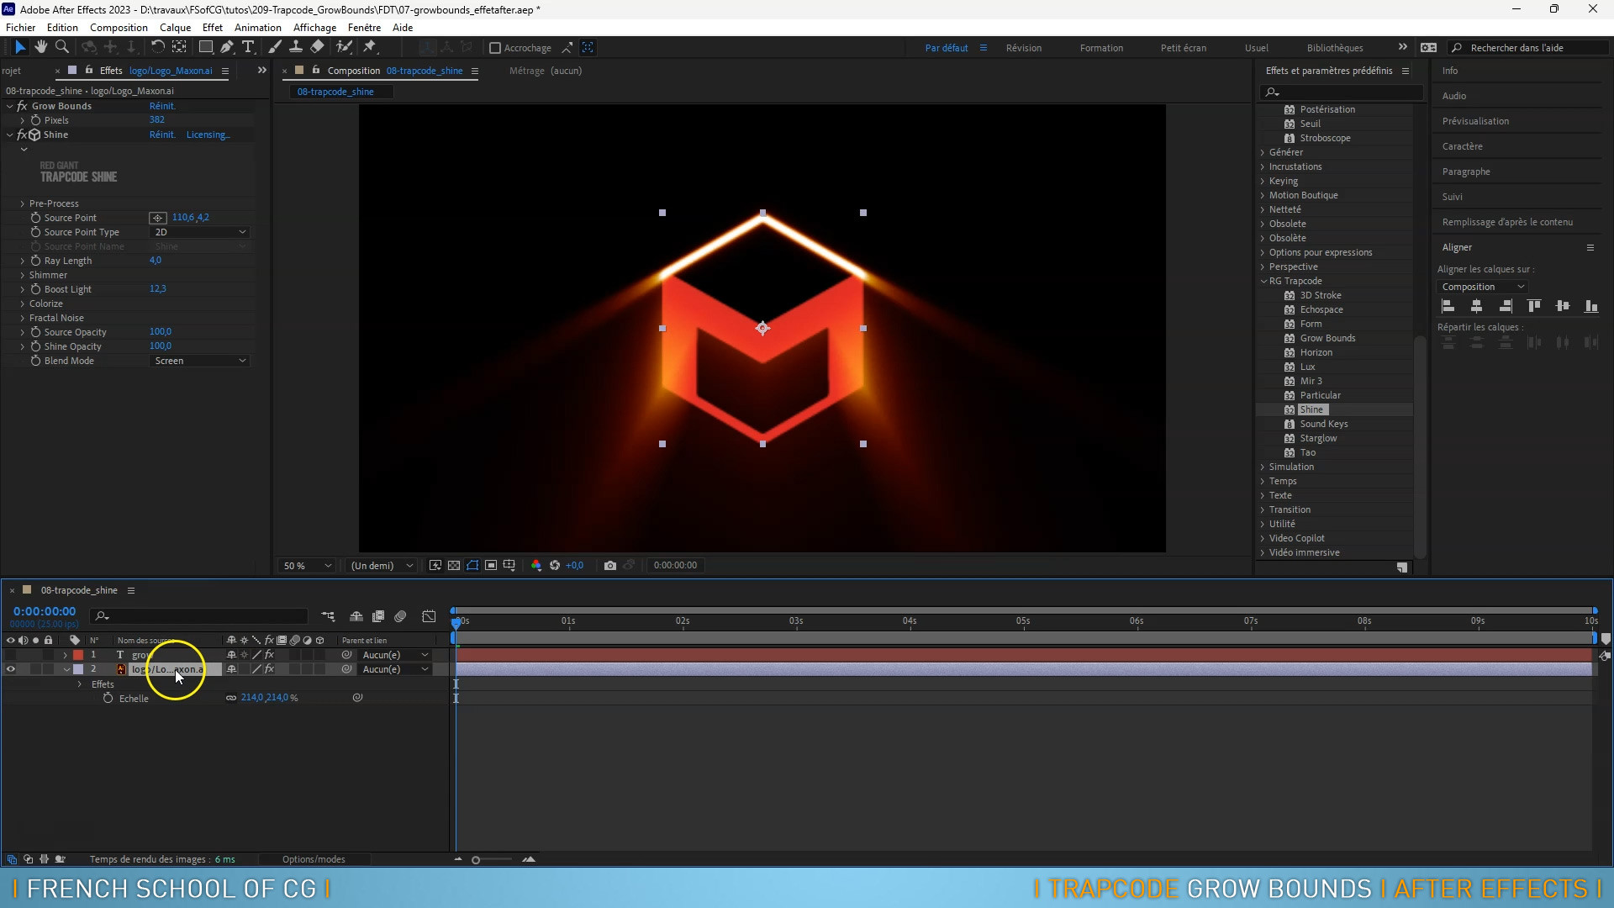Select the Horizontal Type tool
Image resolution: width=1614 pixels, height=908 pixels.
pos(248,47)
